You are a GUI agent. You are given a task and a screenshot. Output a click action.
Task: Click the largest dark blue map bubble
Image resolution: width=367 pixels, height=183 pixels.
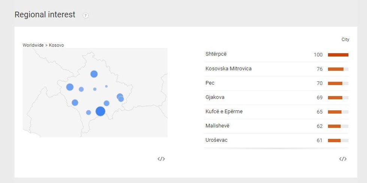pos(100,111)
